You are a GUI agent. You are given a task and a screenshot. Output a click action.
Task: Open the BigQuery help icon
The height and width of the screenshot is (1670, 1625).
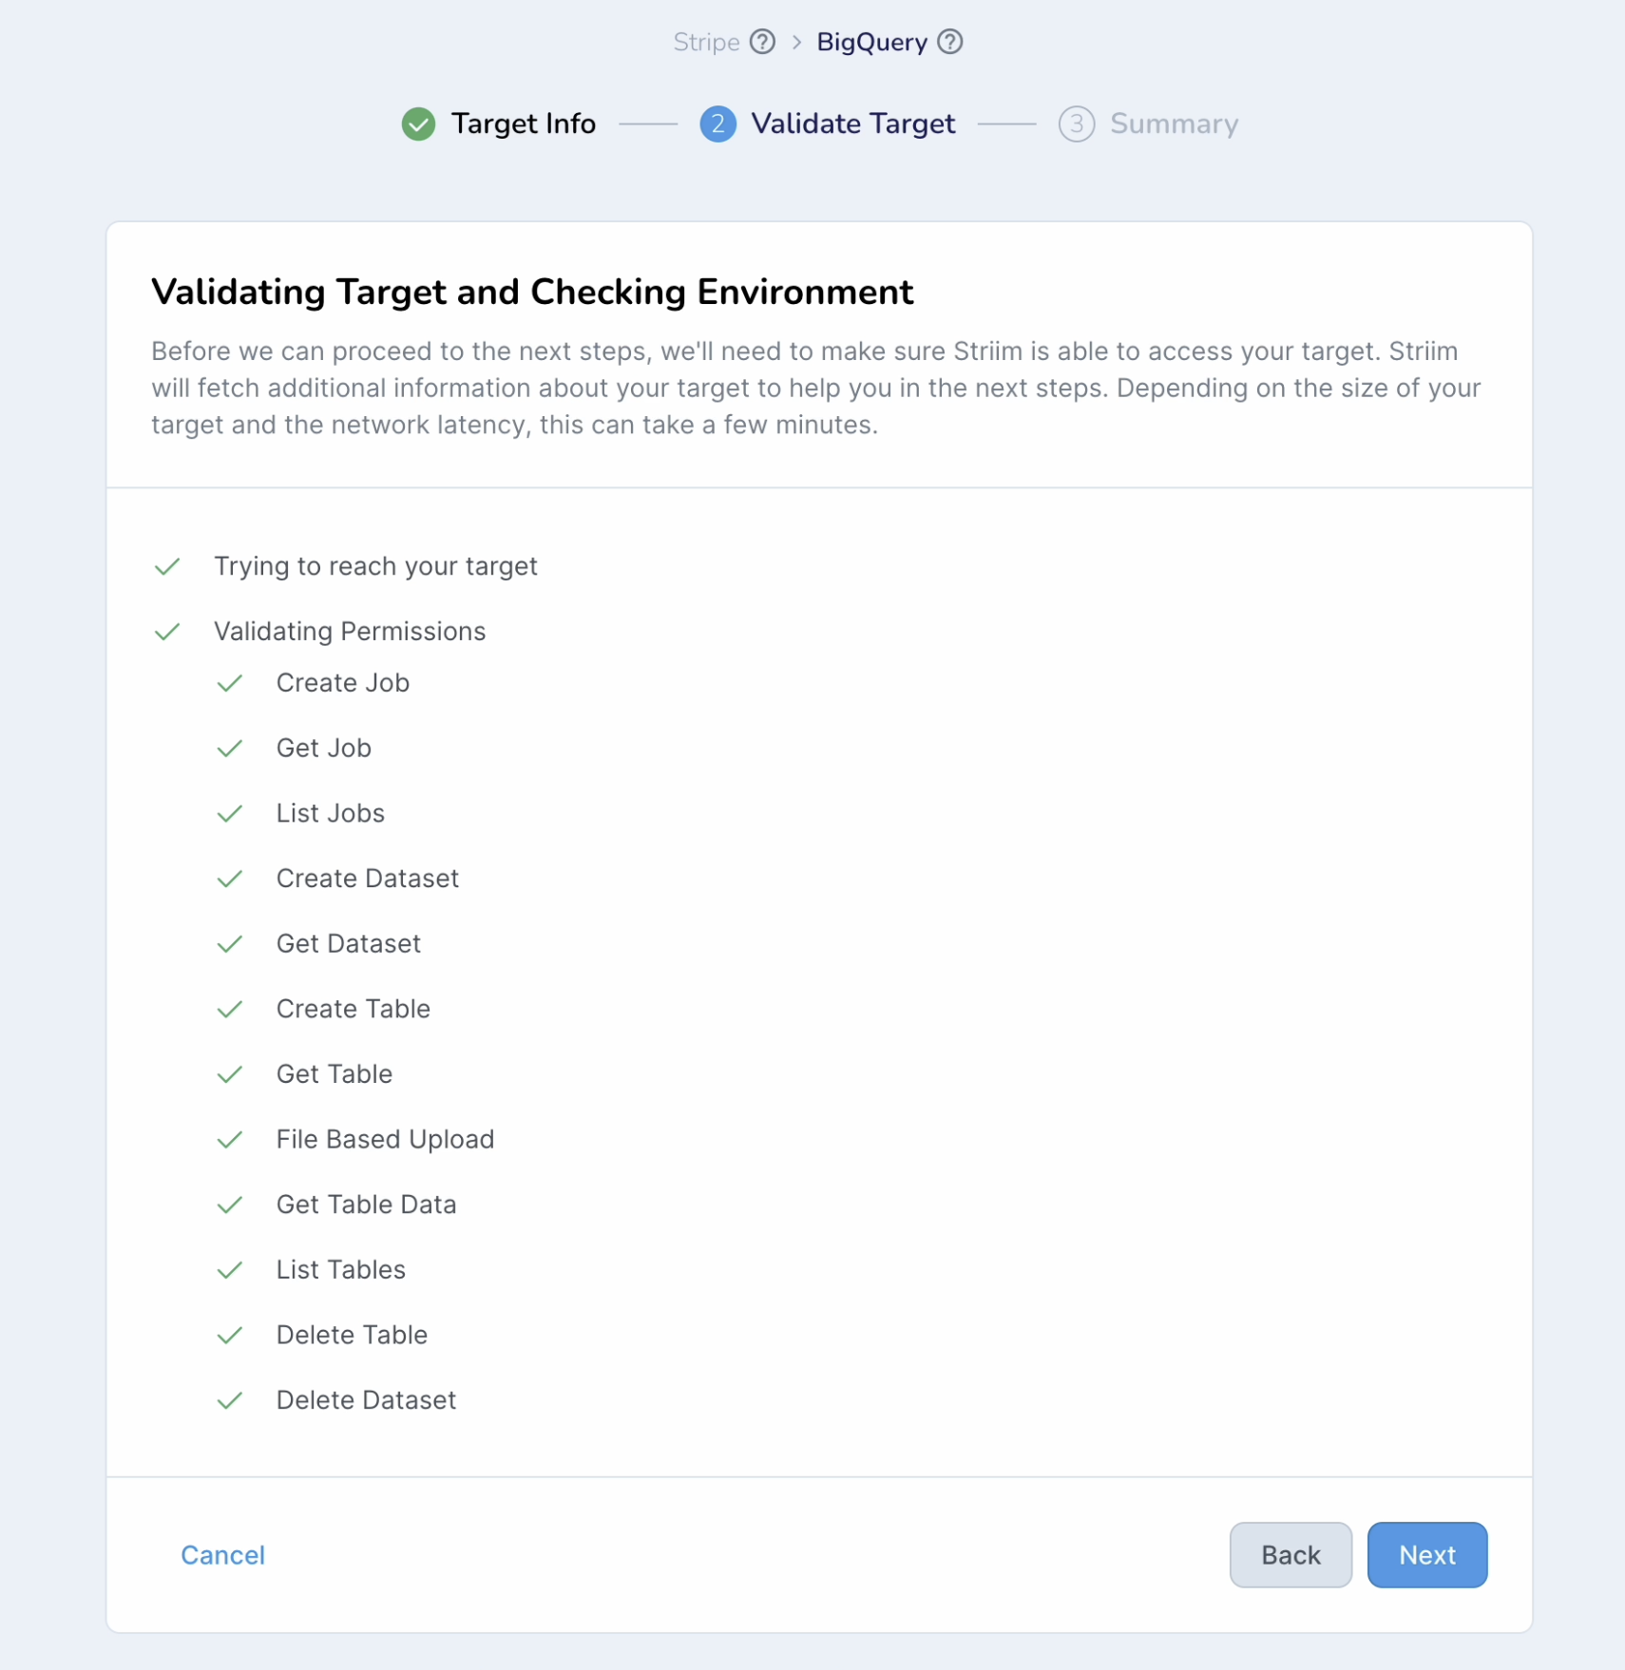[x=950, y=42]
